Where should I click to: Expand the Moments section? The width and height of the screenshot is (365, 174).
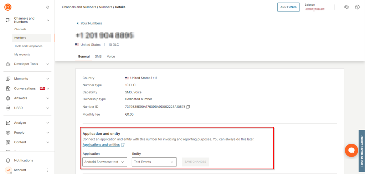pos(27,79)
